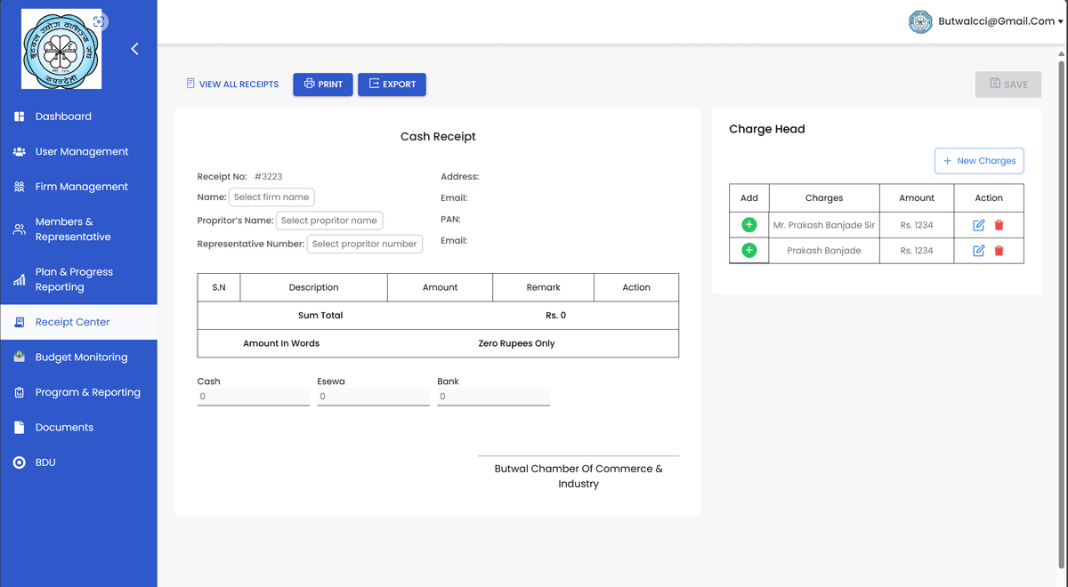Click the trash icon in the Prakash Banjade row

click(999, 251)
